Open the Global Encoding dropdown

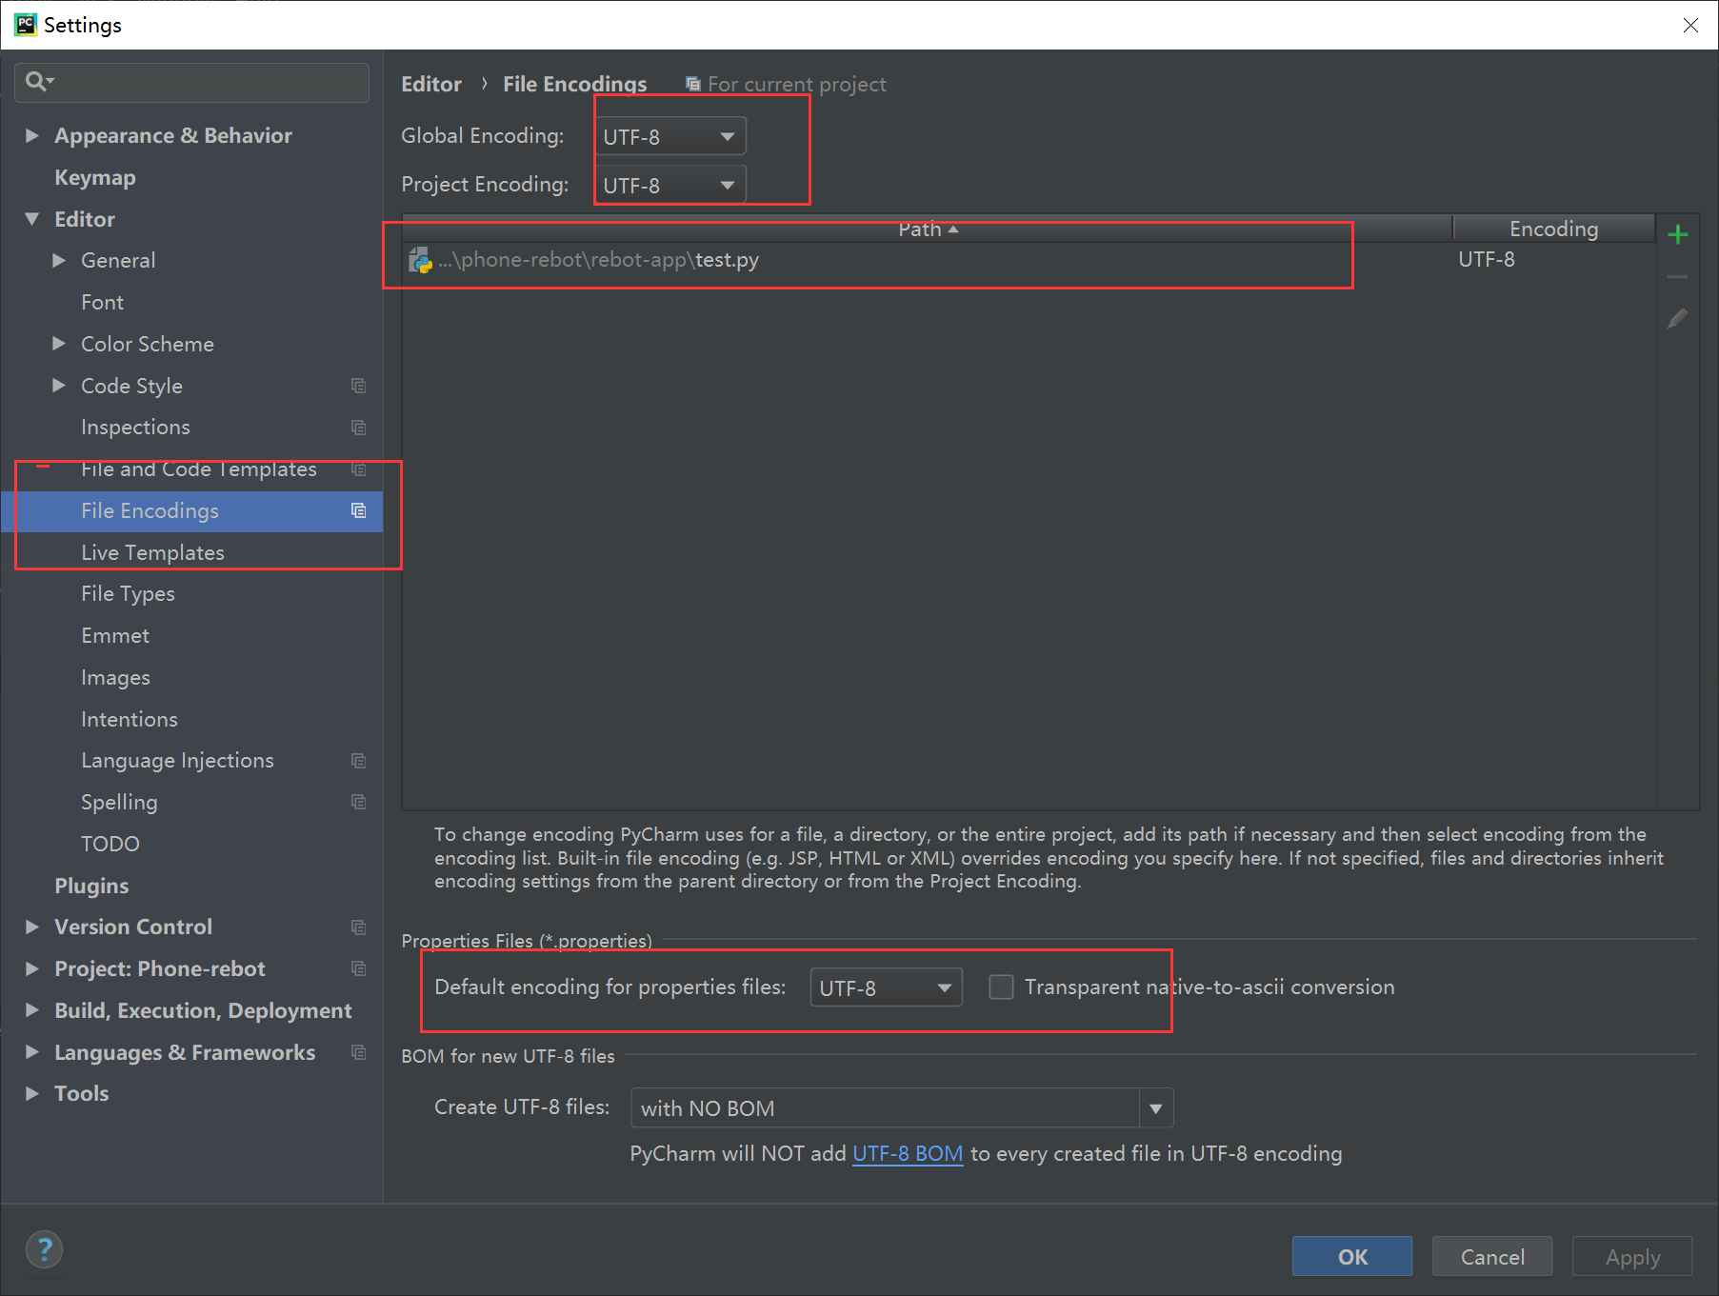(x=670, y=136)
